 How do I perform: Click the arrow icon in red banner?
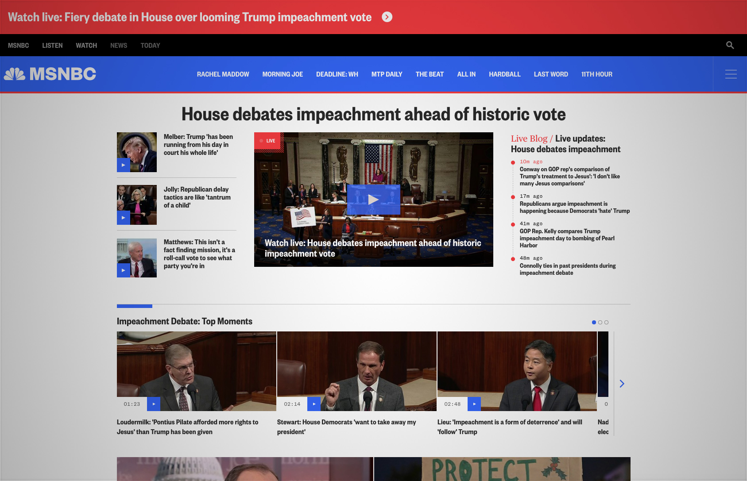[387, 17]
